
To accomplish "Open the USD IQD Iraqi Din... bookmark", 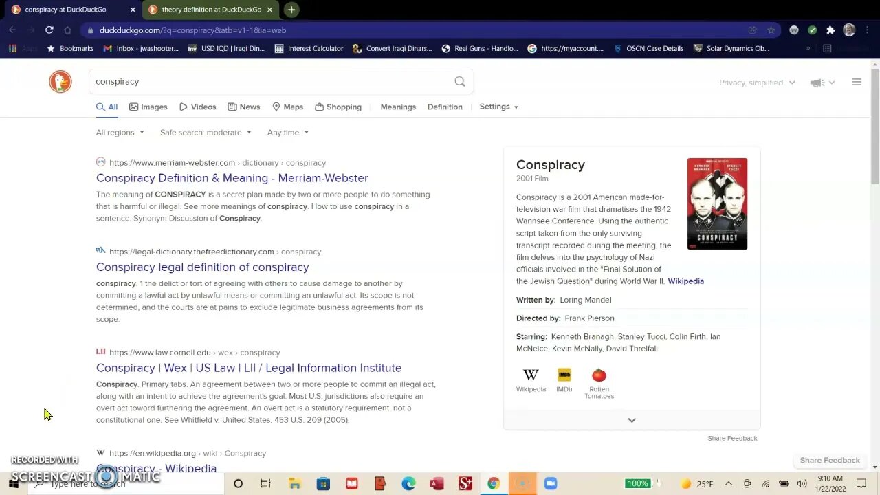I will point(225,49).
